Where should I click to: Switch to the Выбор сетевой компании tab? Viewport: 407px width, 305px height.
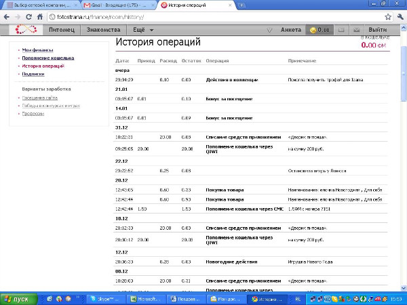(42, 5)
